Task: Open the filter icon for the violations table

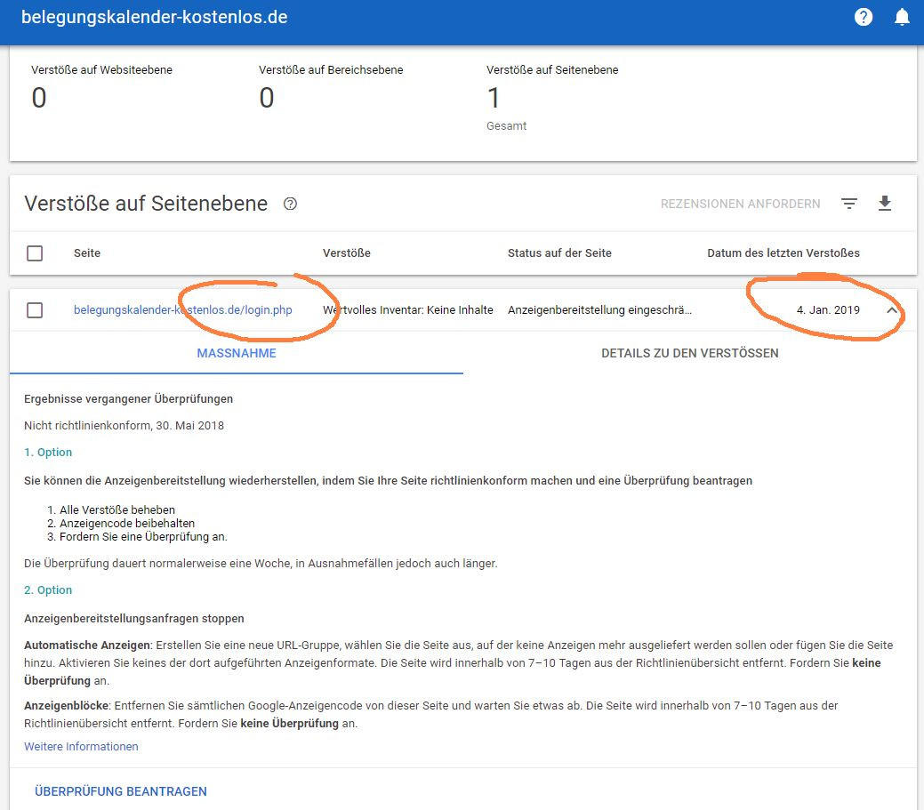Action: pos(849,204)
